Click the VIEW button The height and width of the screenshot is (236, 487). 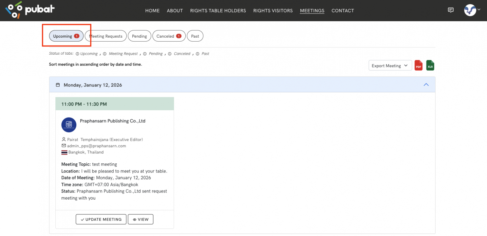(141, 219)
